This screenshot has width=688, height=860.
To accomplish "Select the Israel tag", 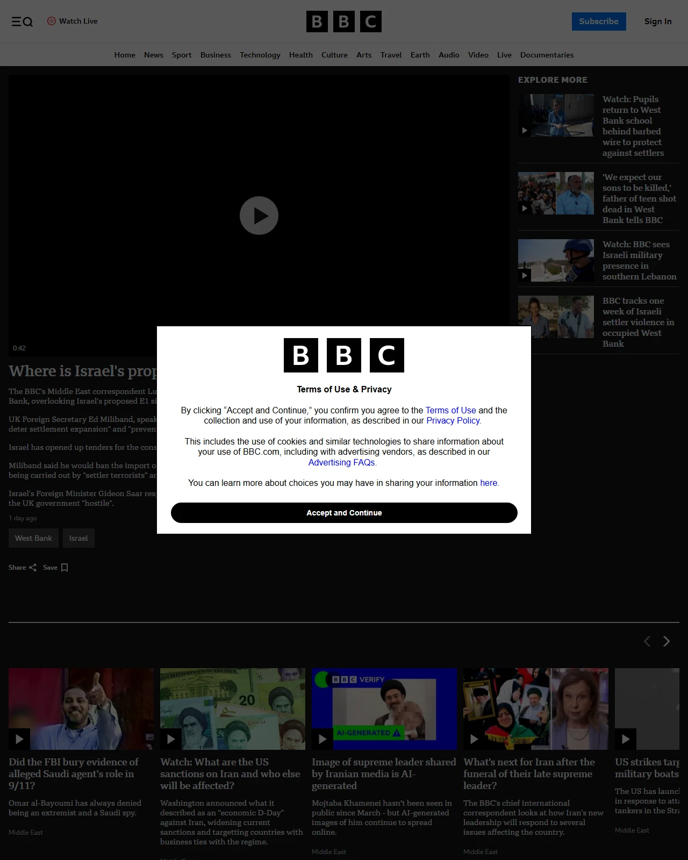I will pyautogui.click(x=78, y=538).
